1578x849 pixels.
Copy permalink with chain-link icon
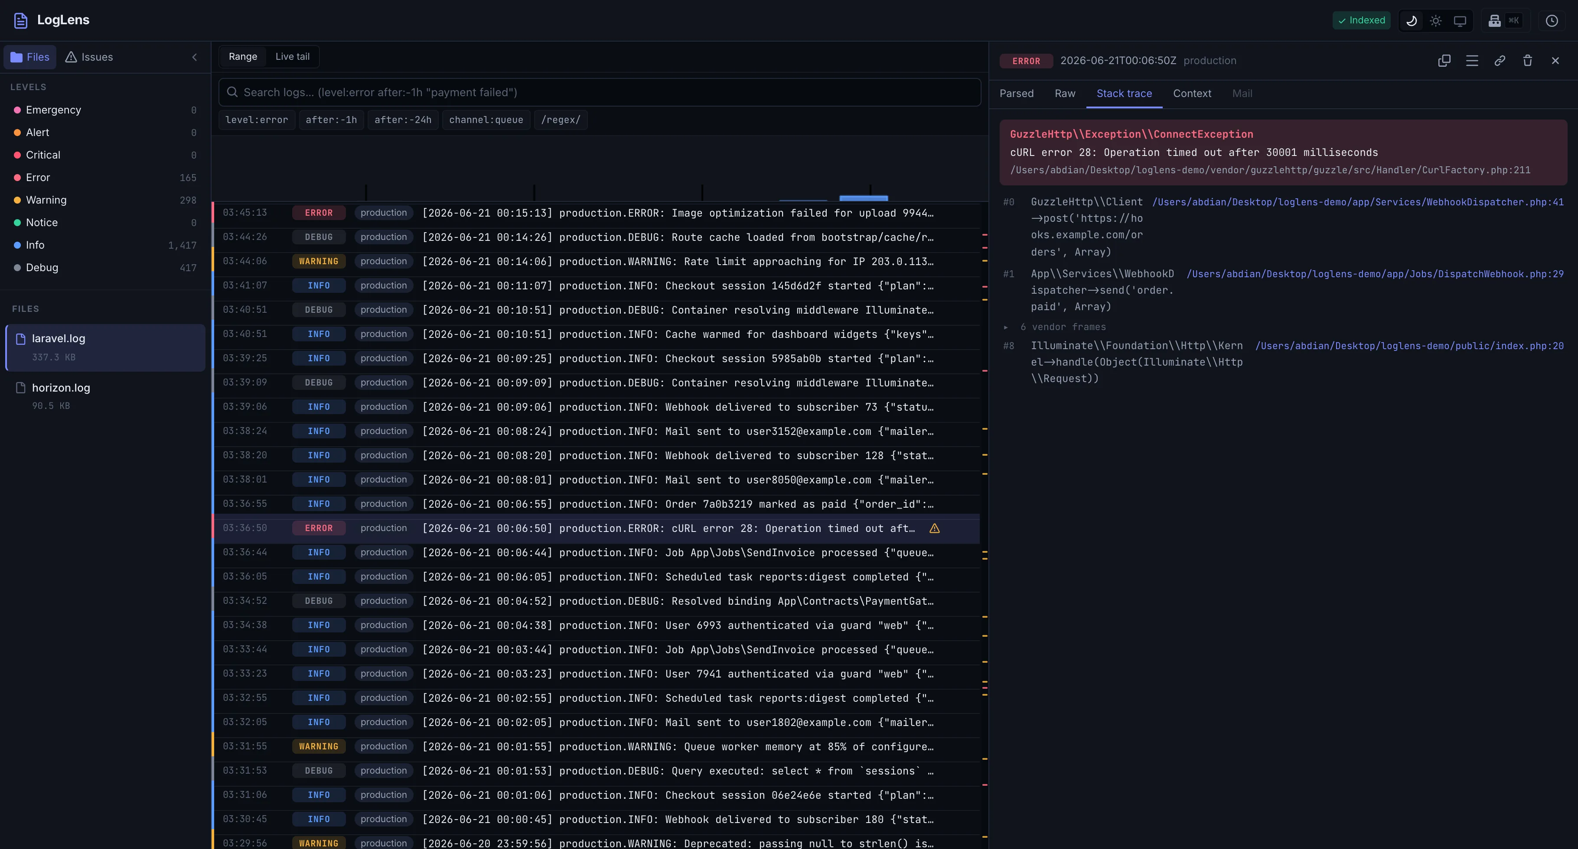pos(1500,61)
